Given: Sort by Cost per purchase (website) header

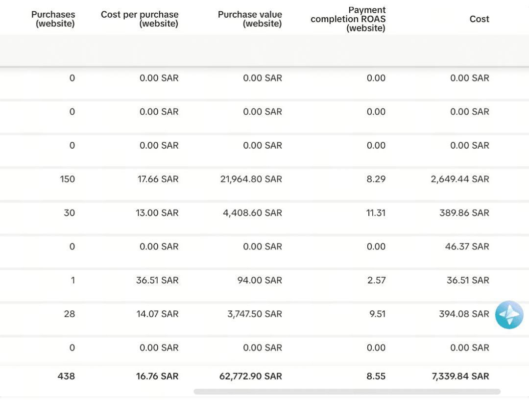Looking at the screenshot, I should point(139,19).
